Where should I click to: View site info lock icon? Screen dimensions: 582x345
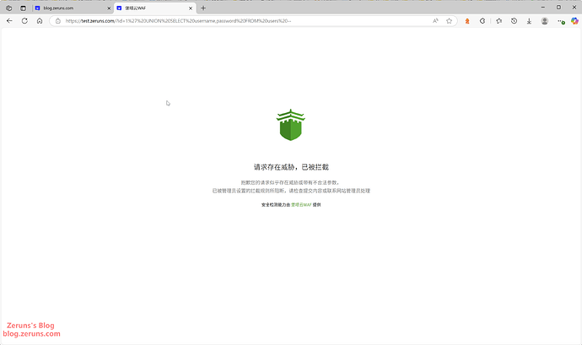click(x=58, y=21)
